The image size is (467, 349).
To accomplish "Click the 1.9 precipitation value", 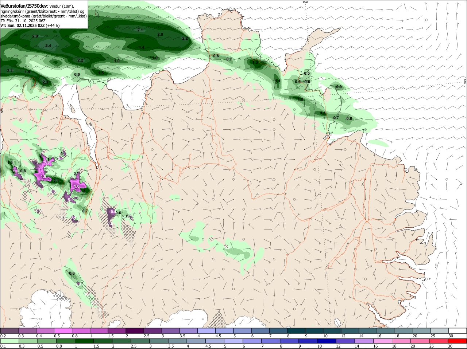I will [28, 72].
